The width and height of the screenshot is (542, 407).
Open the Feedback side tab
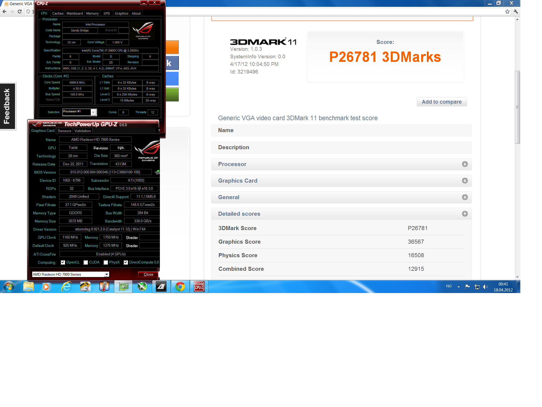[x=8, y=106]
